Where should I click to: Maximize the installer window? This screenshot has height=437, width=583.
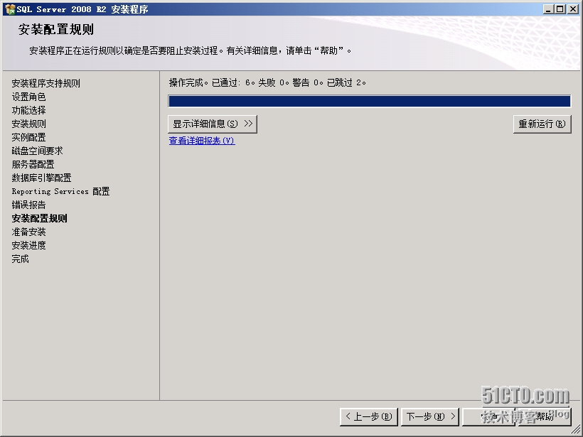point(560,9)
